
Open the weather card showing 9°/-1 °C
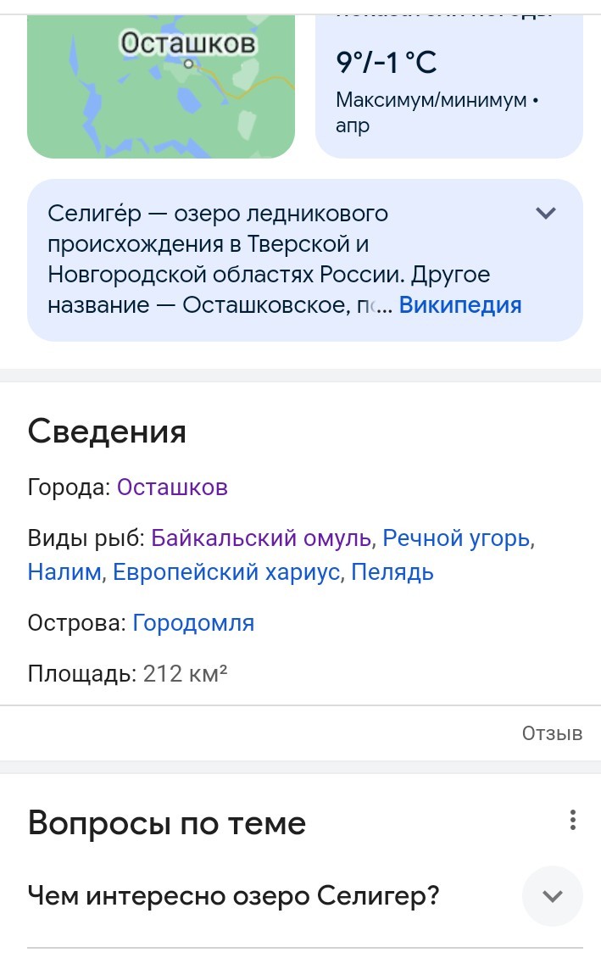449,86
